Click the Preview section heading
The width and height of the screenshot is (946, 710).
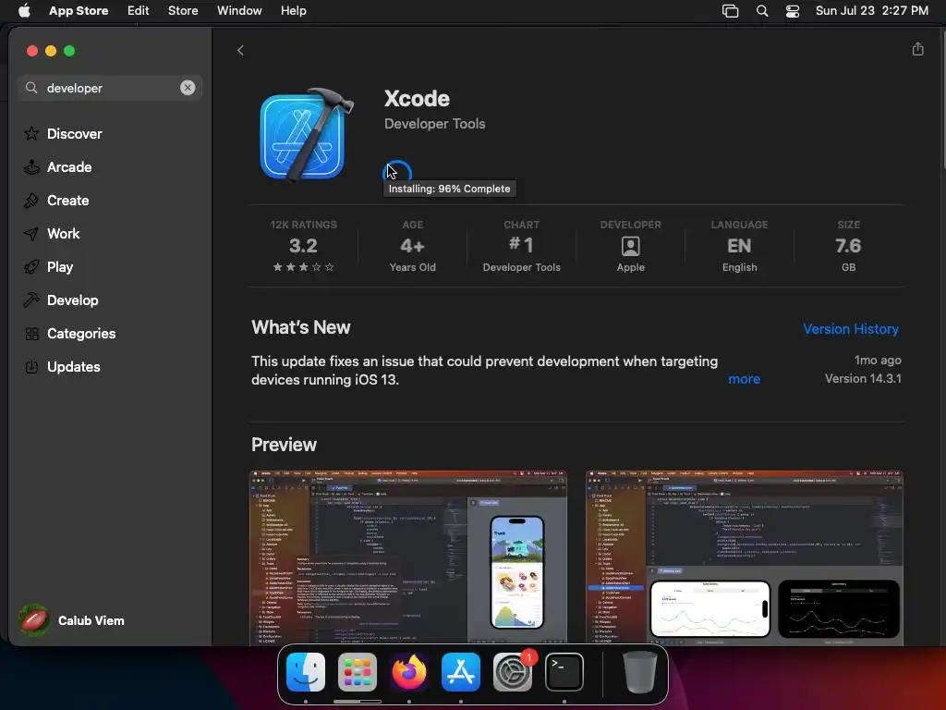click(x=284, y=445)
